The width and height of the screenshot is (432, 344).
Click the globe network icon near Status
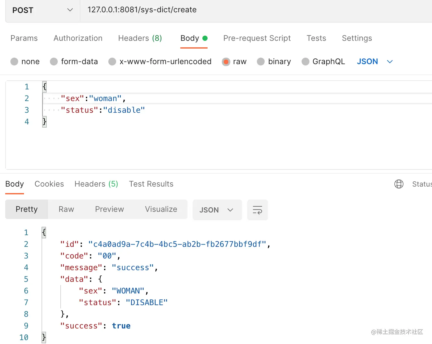pos(399,184)
